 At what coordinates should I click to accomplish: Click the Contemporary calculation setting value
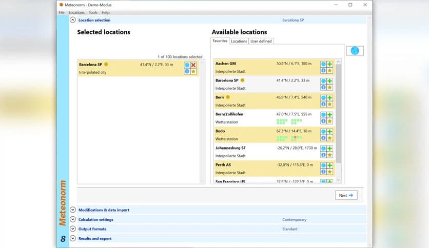(x=295, y=220)
